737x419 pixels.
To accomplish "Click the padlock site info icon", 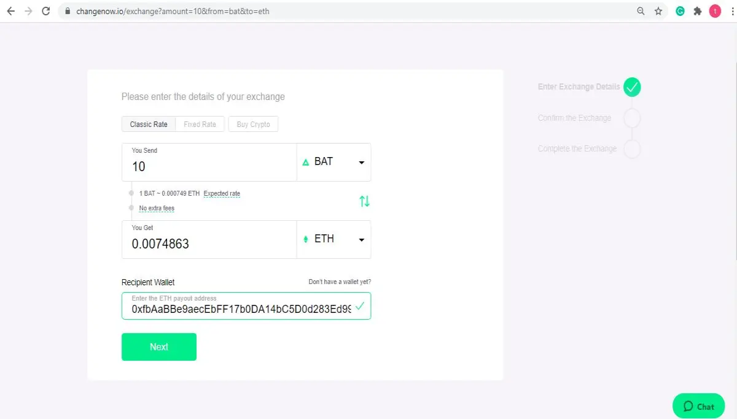I will pyautogui.click(x=68, y=11).
